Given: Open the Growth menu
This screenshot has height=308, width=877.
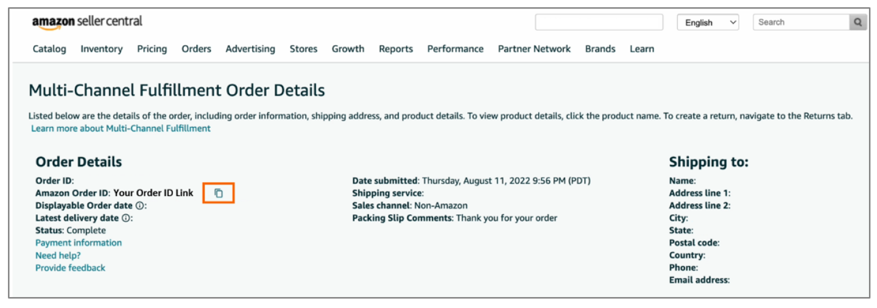Looking at the screenshot, I should click(x=348, y=49).
